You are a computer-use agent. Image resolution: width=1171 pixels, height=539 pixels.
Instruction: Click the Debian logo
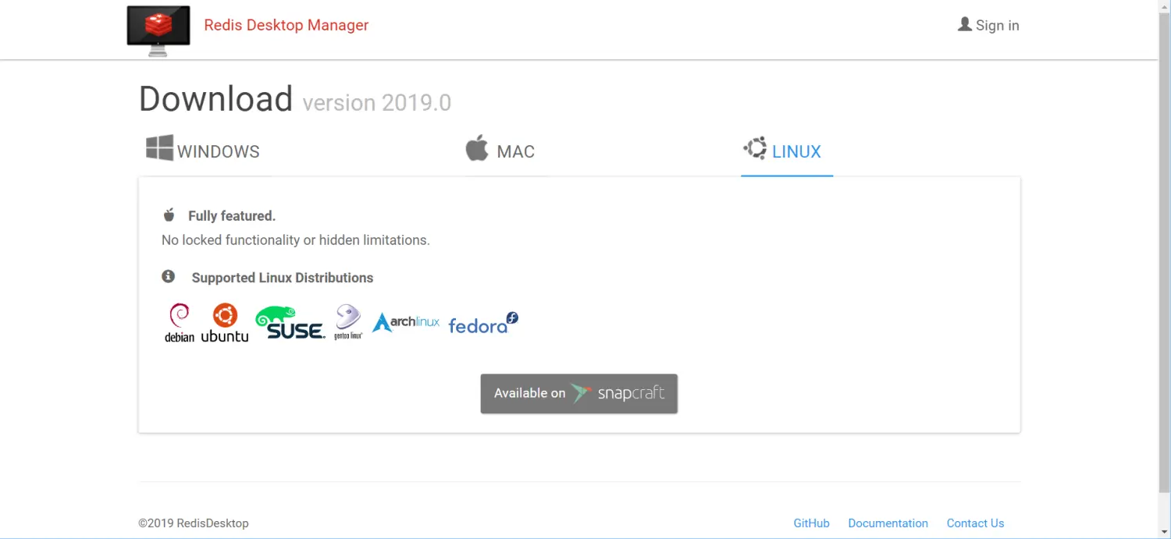[180, 323]
